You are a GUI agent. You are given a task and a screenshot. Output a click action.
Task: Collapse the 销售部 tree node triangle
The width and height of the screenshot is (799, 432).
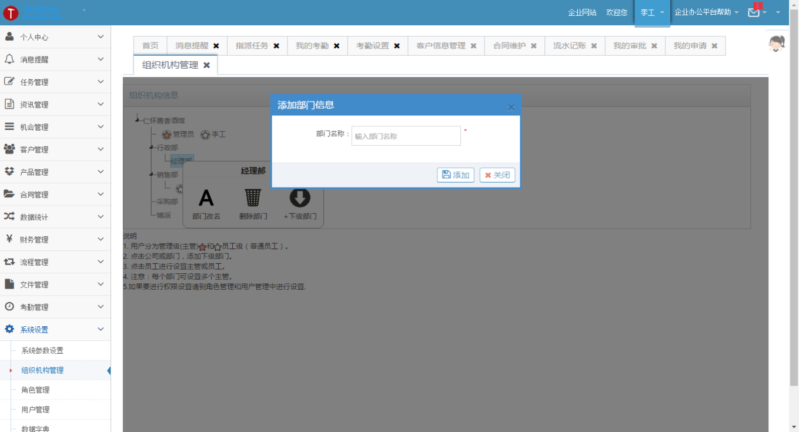(152, 175)
